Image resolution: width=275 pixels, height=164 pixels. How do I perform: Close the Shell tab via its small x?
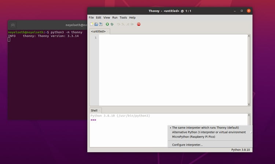click(99, 110)
